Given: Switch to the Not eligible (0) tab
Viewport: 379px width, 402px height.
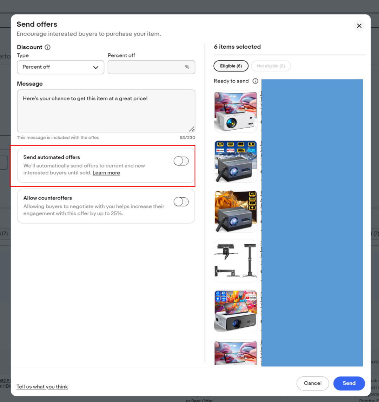Looking at the screenshot, I should [271, 66].
